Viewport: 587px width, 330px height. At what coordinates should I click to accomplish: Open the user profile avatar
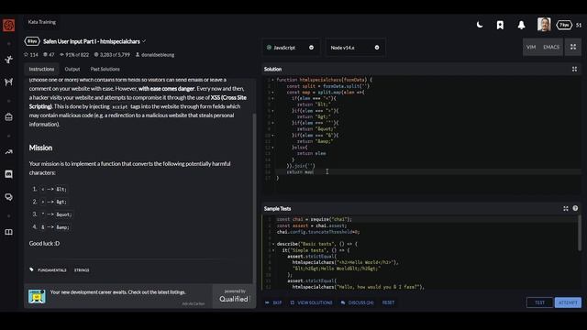point(544,25)
